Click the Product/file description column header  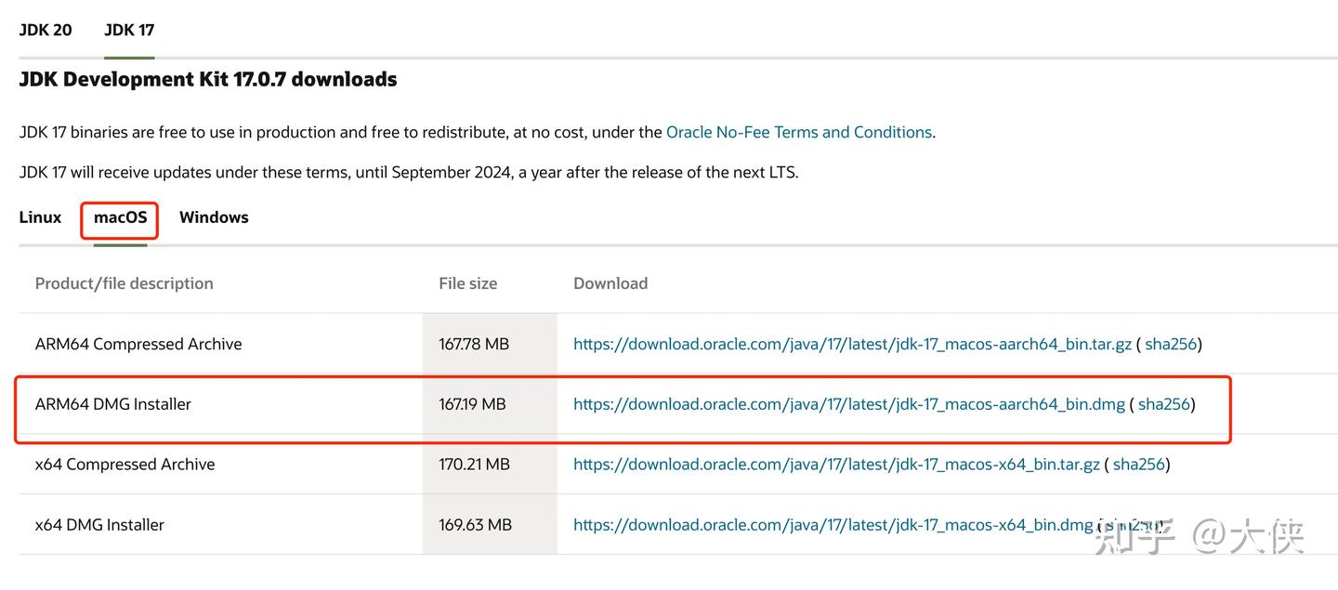[124, 283]
